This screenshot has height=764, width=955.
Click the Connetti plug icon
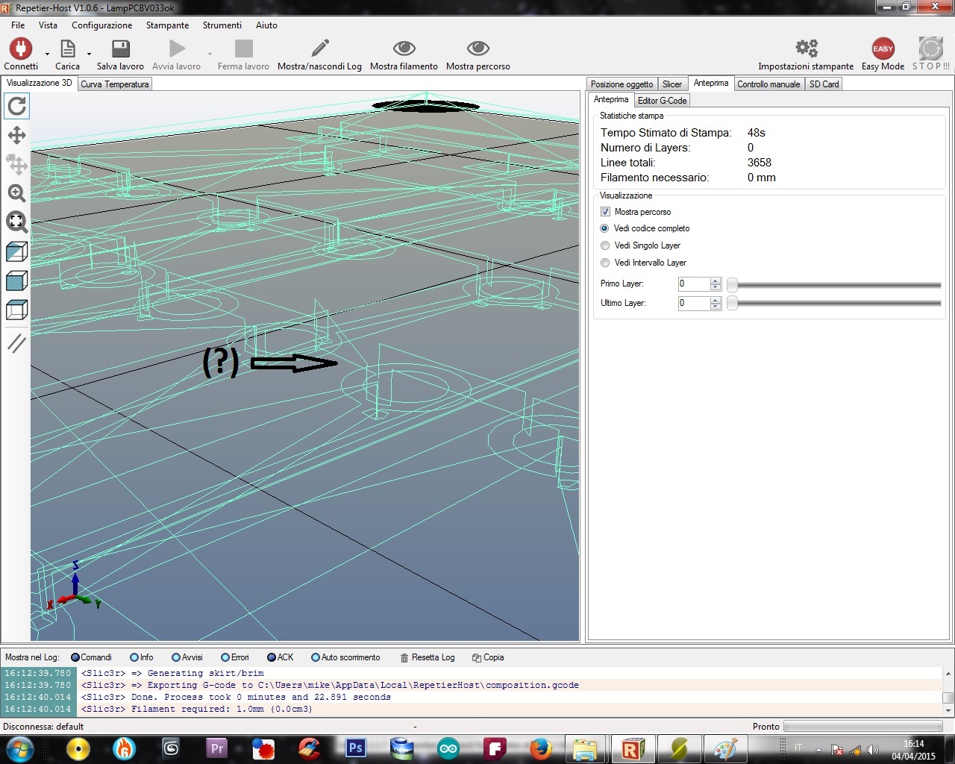tap(21, 49)
